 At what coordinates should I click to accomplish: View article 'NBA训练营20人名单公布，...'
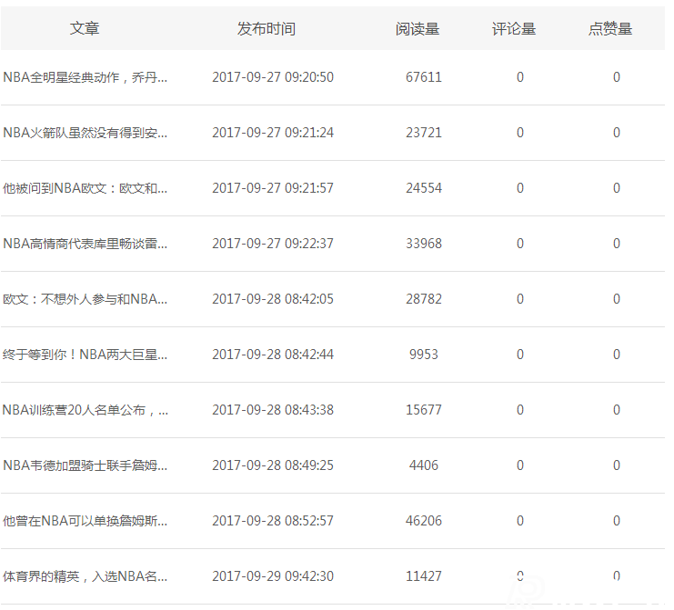point(86,410)
